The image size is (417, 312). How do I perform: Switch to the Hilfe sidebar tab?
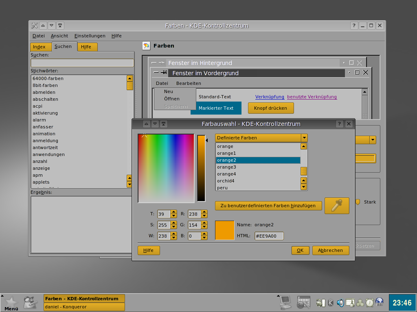[88, 47]
